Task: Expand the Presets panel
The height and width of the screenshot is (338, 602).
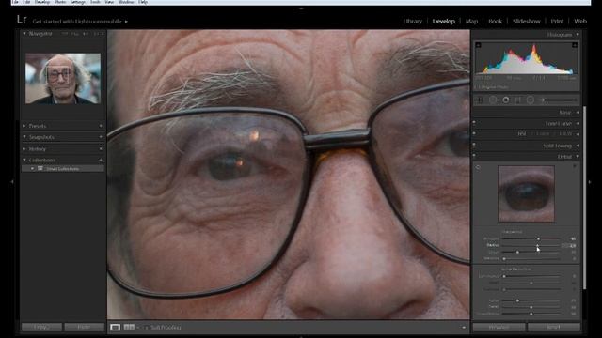Action: click(x=24, y=126)
